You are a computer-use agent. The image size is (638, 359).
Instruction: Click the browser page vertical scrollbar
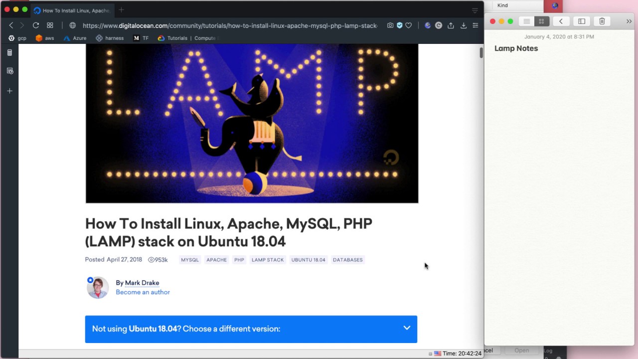[481, 52]
